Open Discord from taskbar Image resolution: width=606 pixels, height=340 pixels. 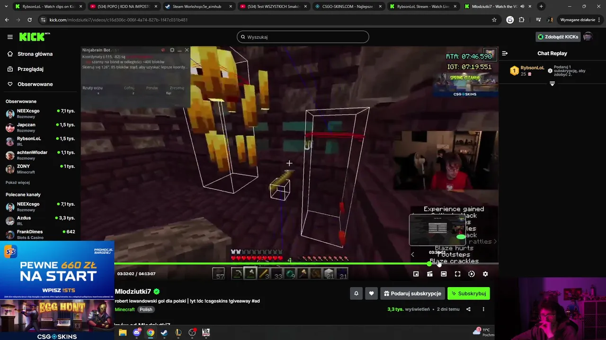[137, 332]
